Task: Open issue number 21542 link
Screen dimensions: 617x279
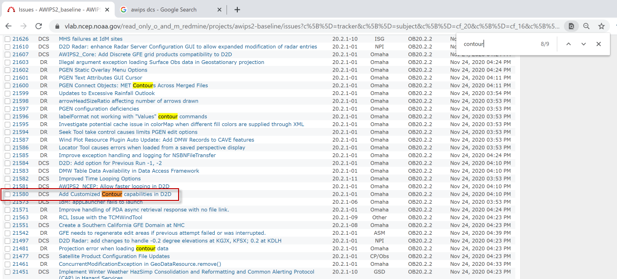Action: [20, 233]
